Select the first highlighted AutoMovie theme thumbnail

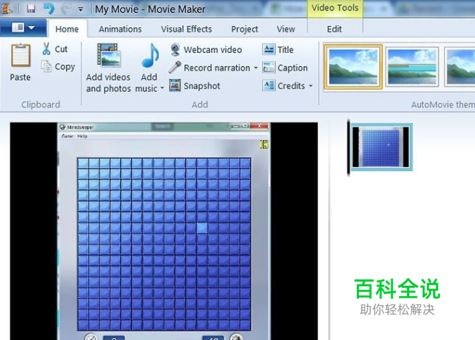coord(353,67)
